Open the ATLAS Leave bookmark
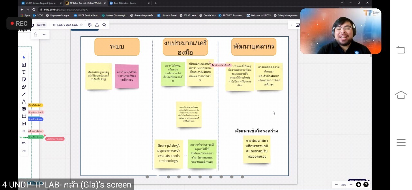The image size is (412, 190). [188, 15]
